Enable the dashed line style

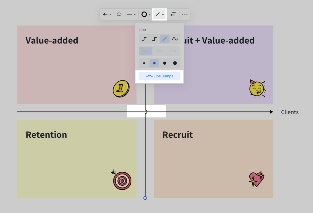[x=159, y=51]
